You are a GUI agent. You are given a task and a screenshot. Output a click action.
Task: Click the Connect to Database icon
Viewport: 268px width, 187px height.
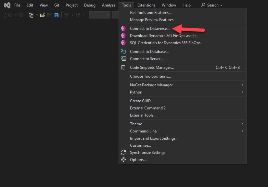(123, 52)
